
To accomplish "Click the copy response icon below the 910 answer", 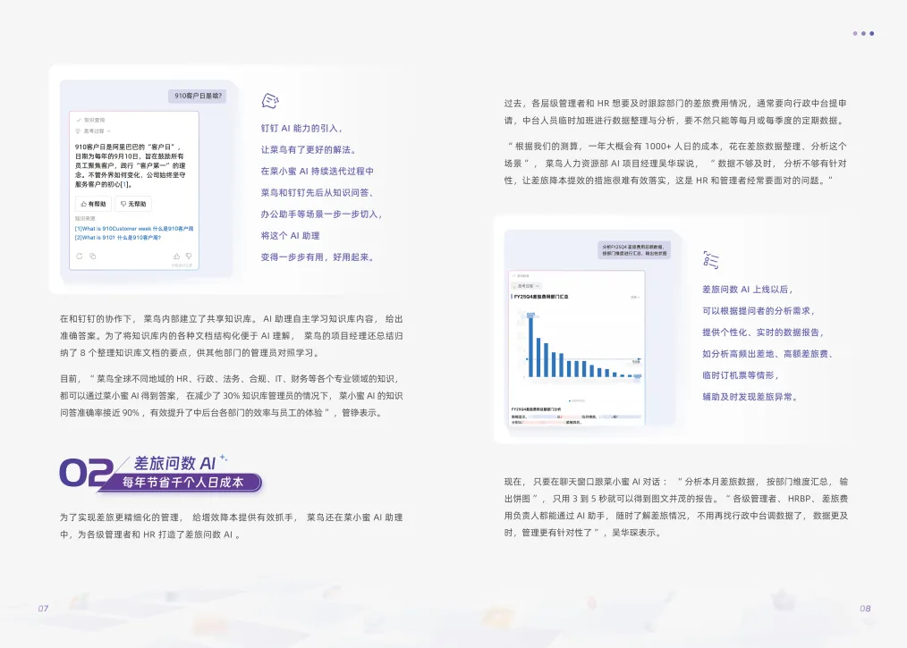I will [93, 256].
